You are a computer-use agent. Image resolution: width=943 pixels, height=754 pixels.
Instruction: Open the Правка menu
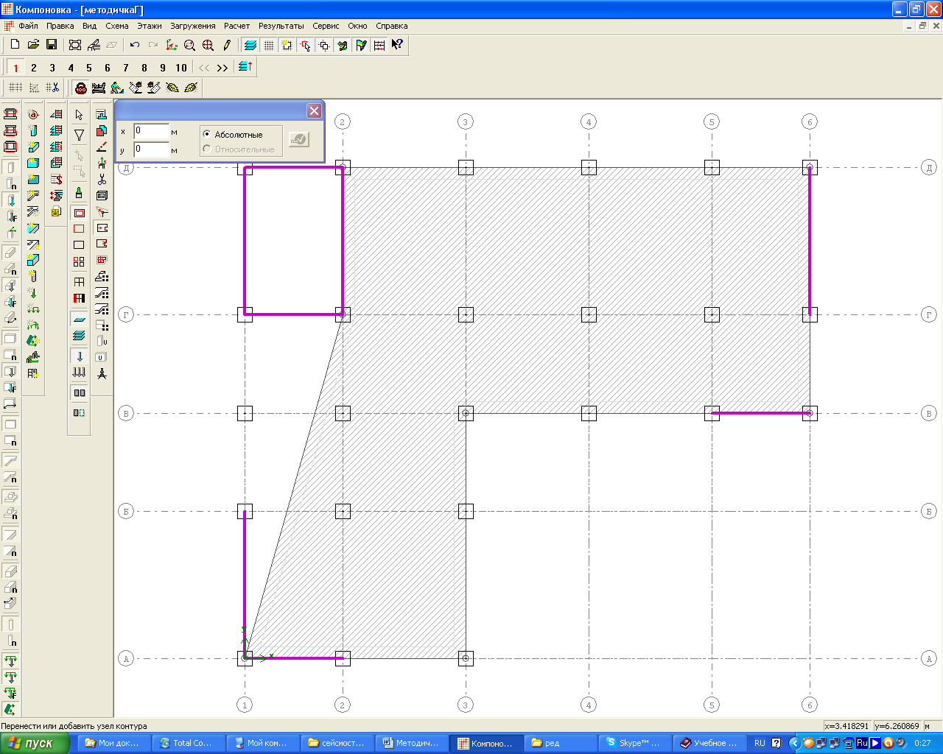[60, 26]
